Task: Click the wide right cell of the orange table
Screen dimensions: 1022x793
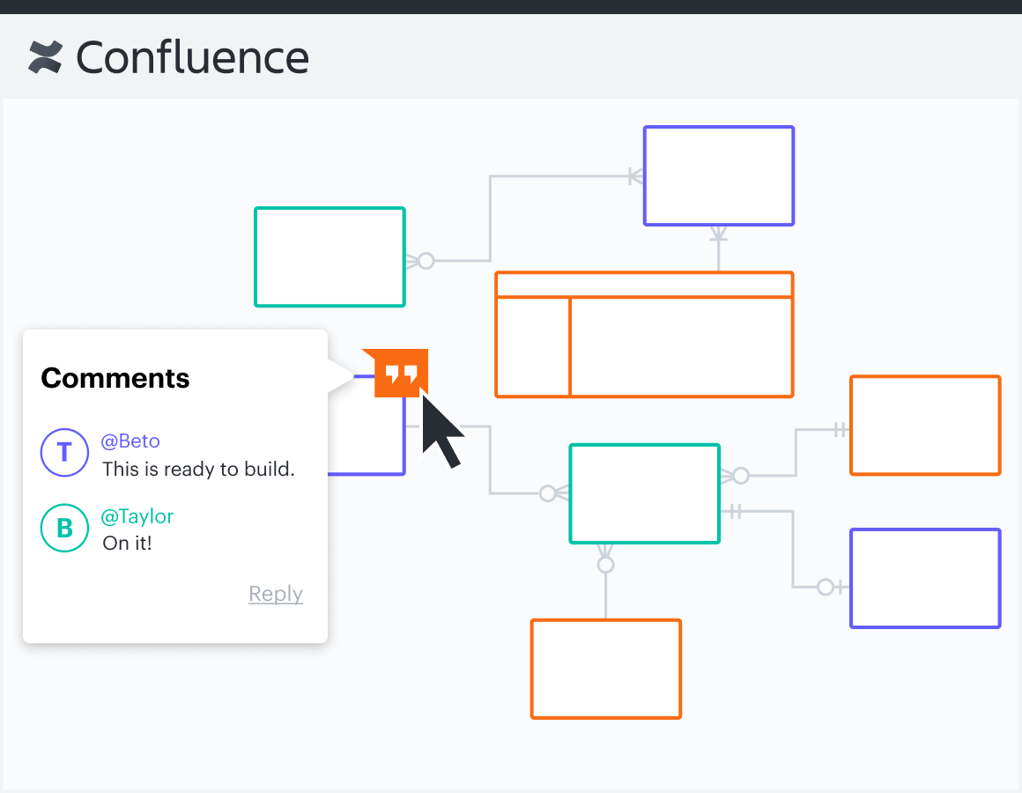Action: click(x=681, y=347)
